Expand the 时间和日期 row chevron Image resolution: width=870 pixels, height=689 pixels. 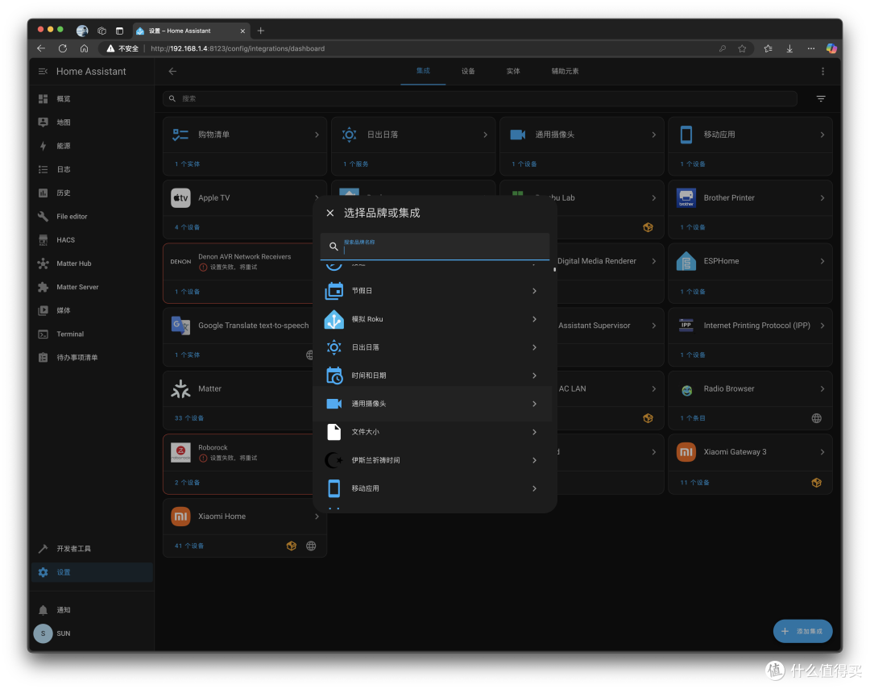[534, 376]
